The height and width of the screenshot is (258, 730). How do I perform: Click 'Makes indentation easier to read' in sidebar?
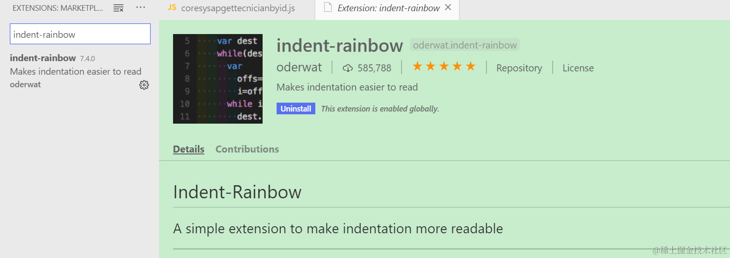pyautogui.click(x=76, y=71)
